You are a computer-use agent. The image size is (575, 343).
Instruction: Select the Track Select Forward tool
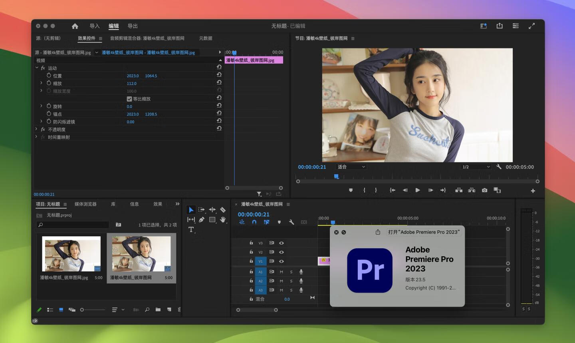(202, 209)
